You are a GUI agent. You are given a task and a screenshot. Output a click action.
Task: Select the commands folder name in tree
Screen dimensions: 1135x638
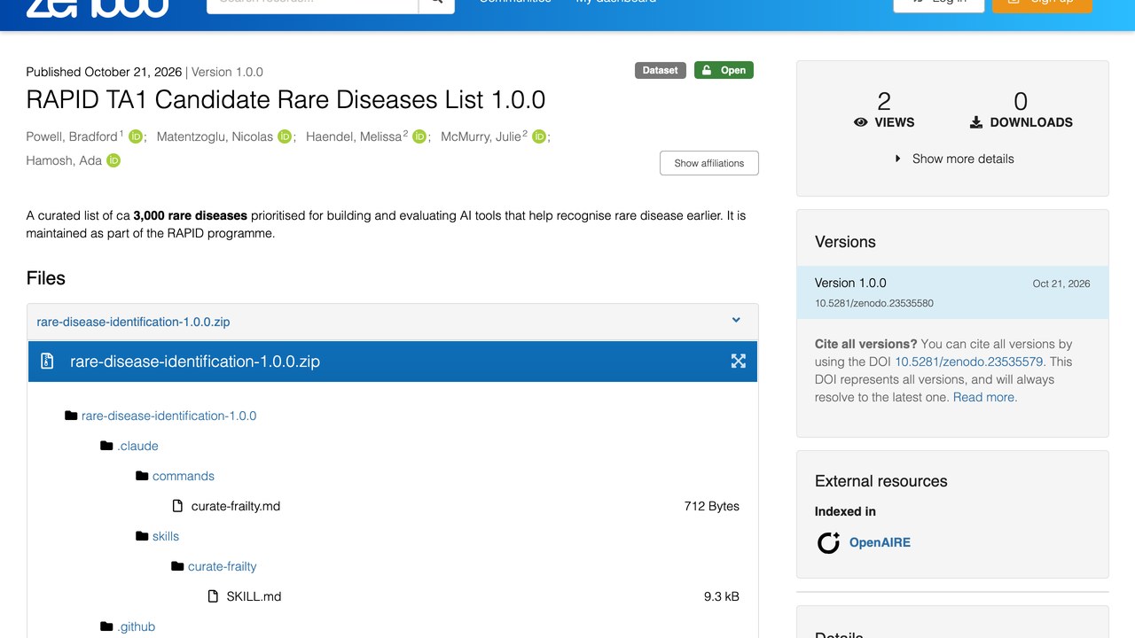[184, 476]
